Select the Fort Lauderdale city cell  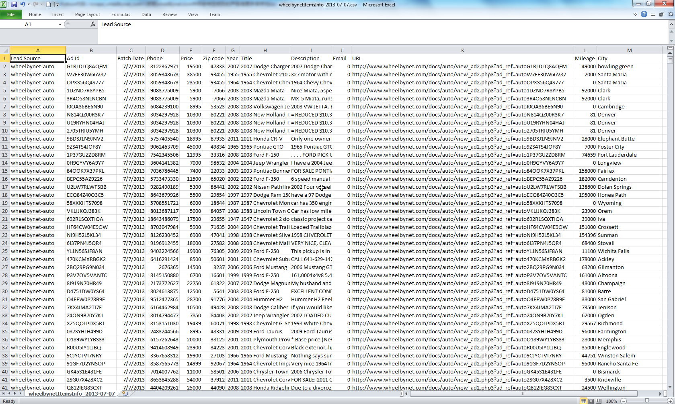629,155
